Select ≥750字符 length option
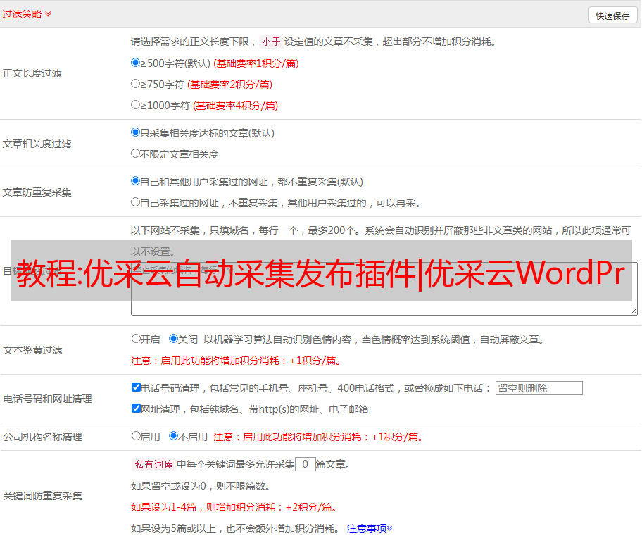Image resolution: width=642 pixels, height=541 pixels. click(136, 84)
